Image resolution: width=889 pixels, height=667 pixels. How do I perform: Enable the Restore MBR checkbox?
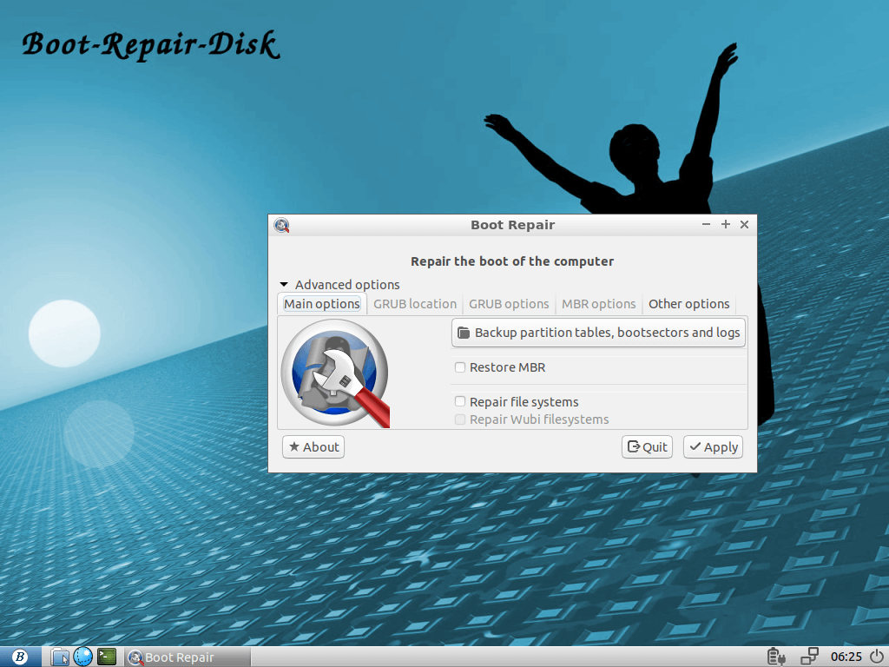pyautogui.click(x=460, y=367)
